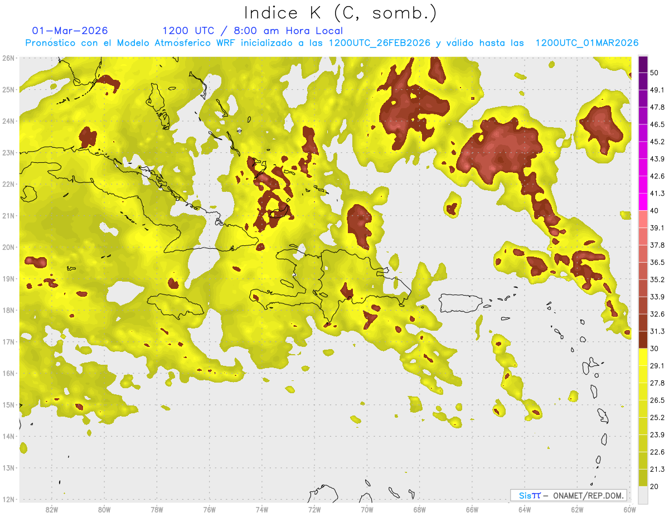Screen dimensions: 669x517
Task: Click the "25N" latitude label
Action: 8,89
